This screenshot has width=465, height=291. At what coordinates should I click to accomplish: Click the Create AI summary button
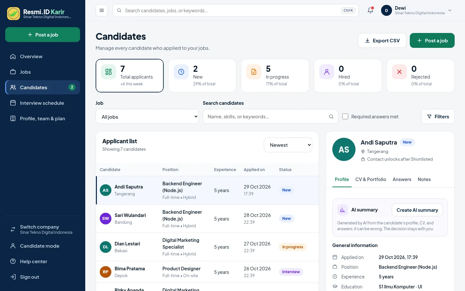pos(417,210)
